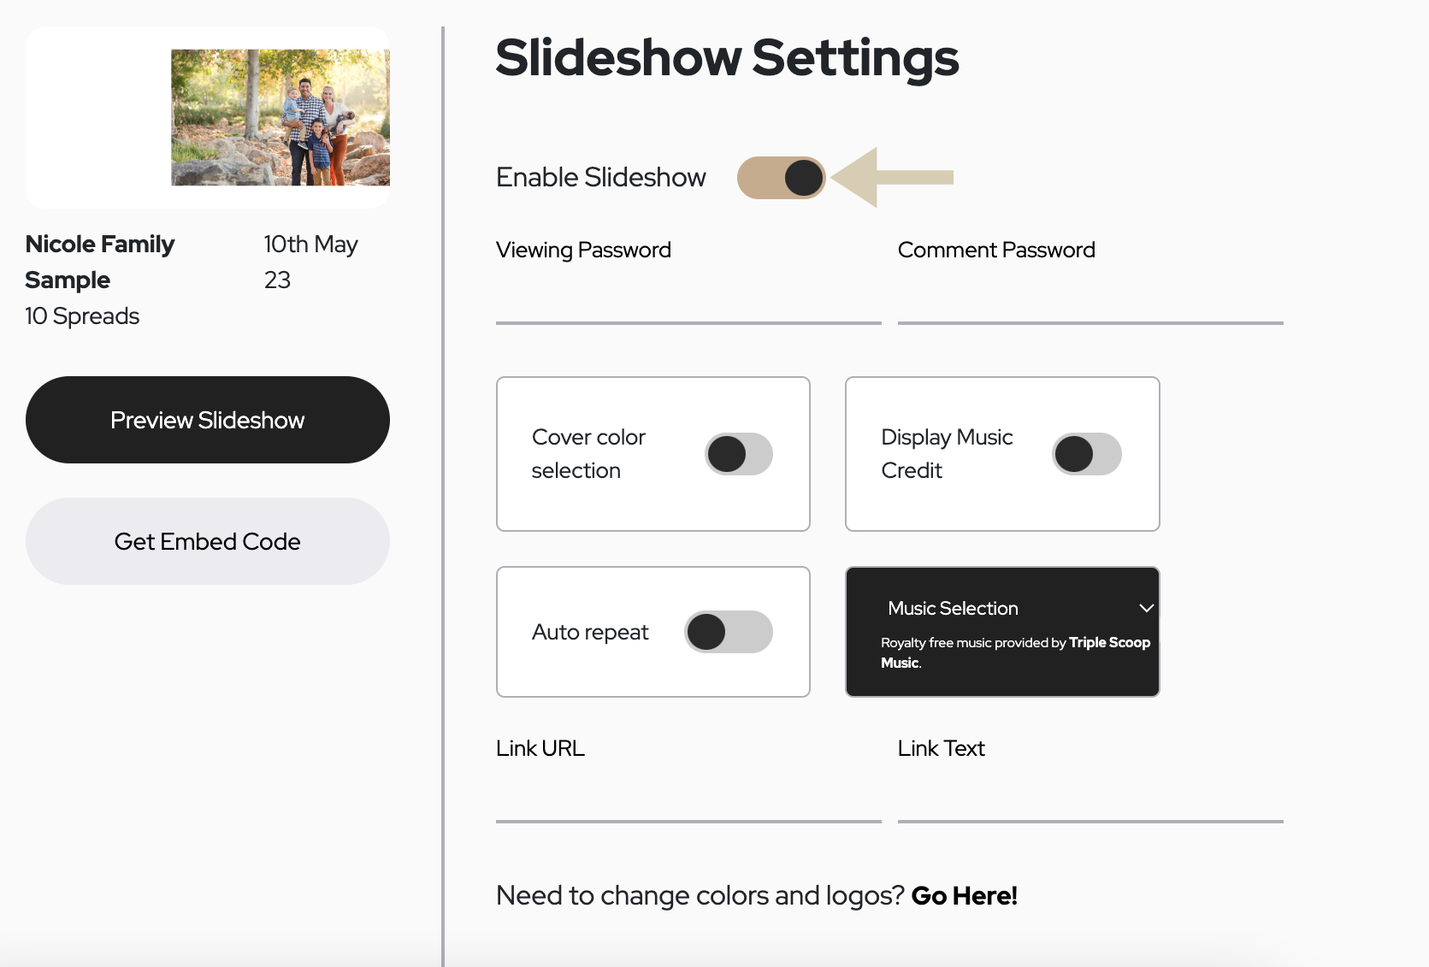This screenshot has height=967, width=1429.
Task: Expand the Music Selection chevron
Action: pos(1146,608)
